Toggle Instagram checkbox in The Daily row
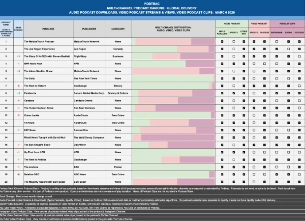305x221 pixels. 276,79
